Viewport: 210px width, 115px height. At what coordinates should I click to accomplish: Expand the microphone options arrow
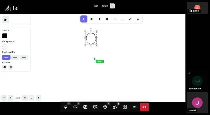point(69,104)
